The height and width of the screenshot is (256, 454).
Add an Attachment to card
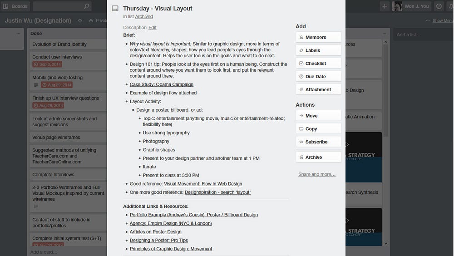319,89
